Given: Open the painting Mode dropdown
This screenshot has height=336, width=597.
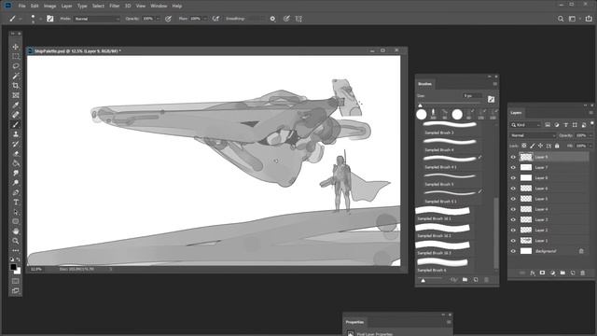Looking at the screenshot, I should point(97,19).
